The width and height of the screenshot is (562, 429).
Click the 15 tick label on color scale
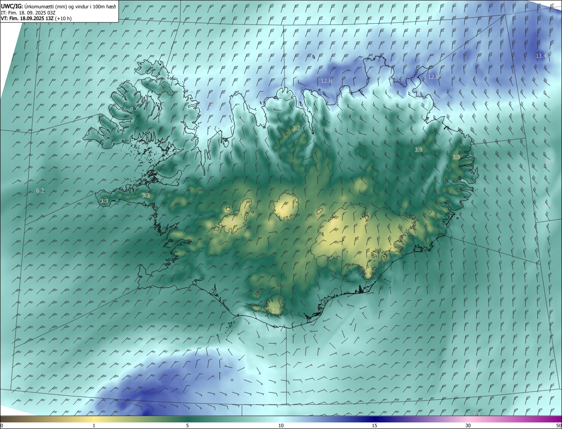pyautogui.click(x=375, y=425)
